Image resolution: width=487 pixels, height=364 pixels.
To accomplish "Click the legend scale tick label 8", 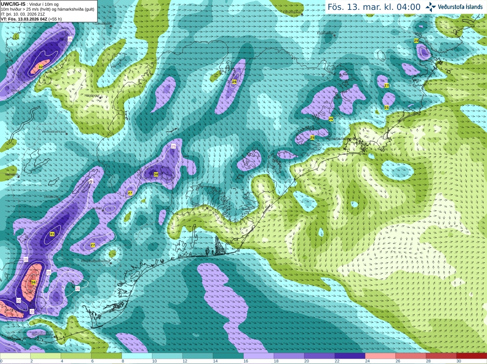I will pos(123,361).
